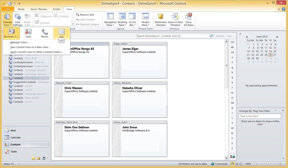This screenshot has width=288, height=168.
Task: Switch to Contacts module
Action: click(26, 144)
